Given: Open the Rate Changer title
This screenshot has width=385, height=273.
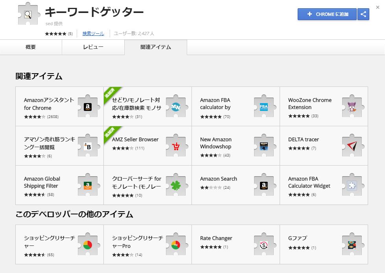Looking at the screenshot, I should tap(216, 238).
